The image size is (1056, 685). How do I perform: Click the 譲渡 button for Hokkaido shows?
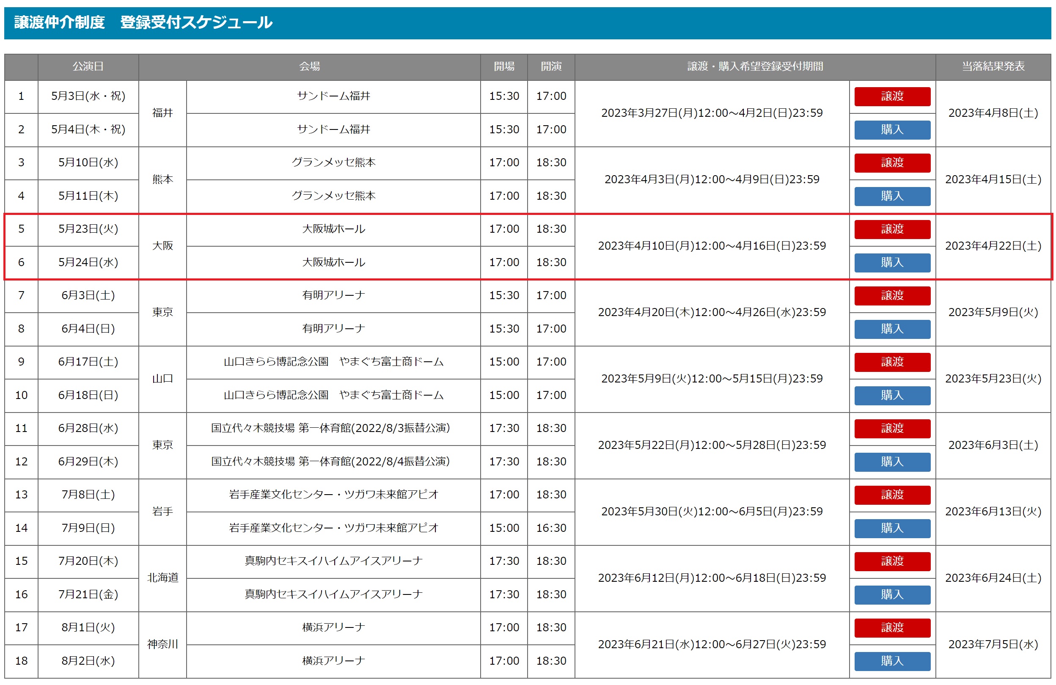click(892, 561)
